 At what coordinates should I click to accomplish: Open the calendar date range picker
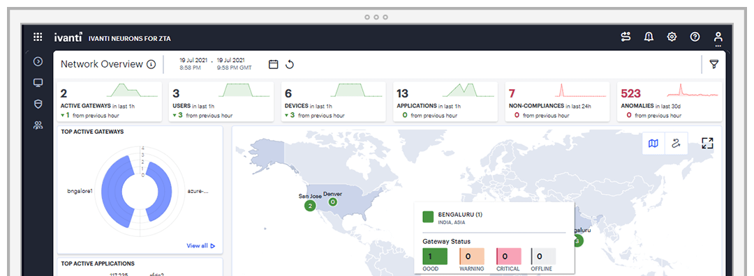coord(273,64)
